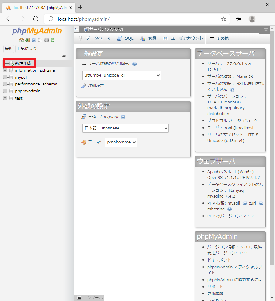275x301 pixels.
Task: Open その他 dropdown menu tab
Action: coord(219,38)
